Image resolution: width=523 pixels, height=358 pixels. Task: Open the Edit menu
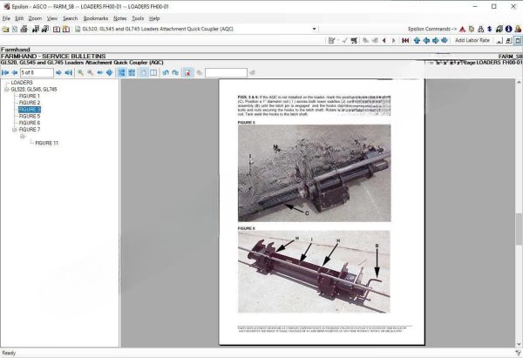[x=19, y=18]
